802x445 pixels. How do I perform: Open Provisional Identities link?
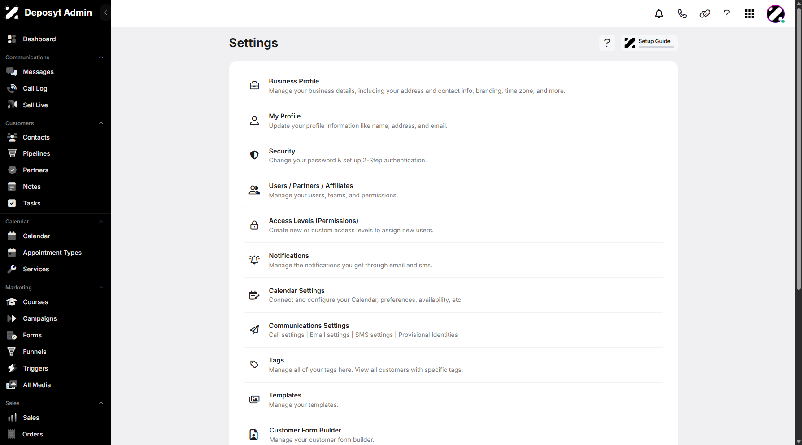(428, 335)
